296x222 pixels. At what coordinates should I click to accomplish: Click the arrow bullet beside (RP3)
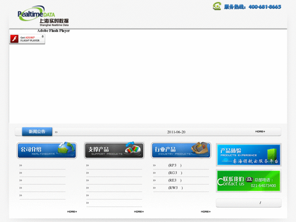[x=154, y=165]
